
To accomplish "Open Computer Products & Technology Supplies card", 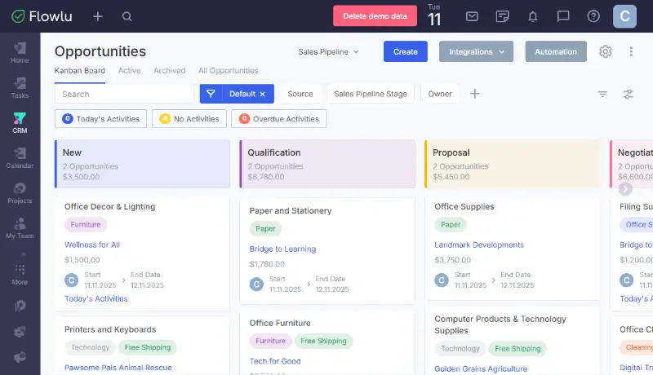I will coord(500,324).
